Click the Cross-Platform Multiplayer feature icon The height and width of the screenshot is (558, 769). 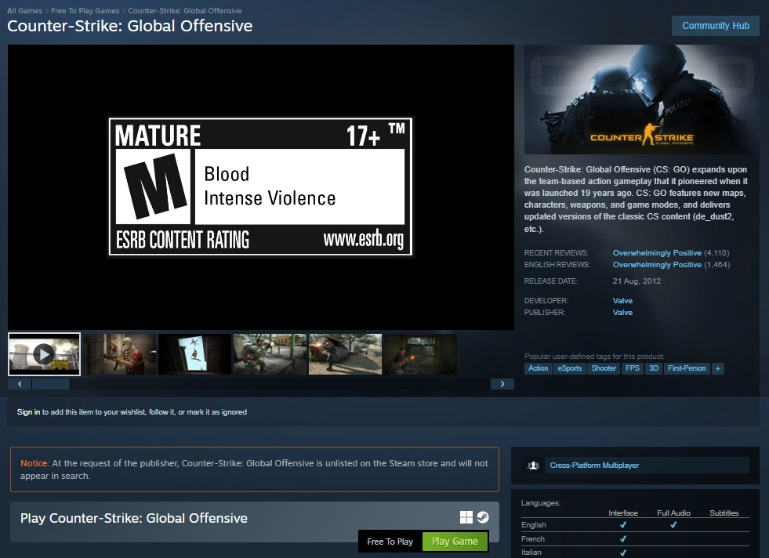tap(534, 465)
